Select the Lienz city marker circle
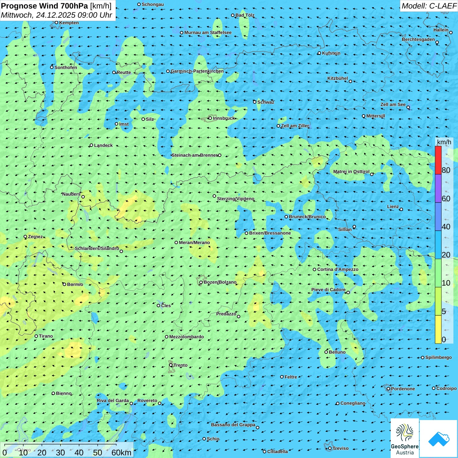Image resolution: width=458 pixels, height=458 pixels. pos(401,209)
